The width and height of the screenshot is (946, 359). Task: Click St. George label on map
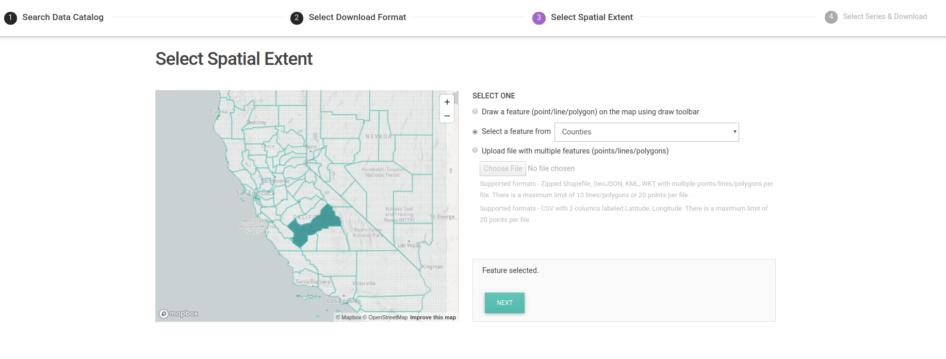pyautogui.click(x=443, y=217)
